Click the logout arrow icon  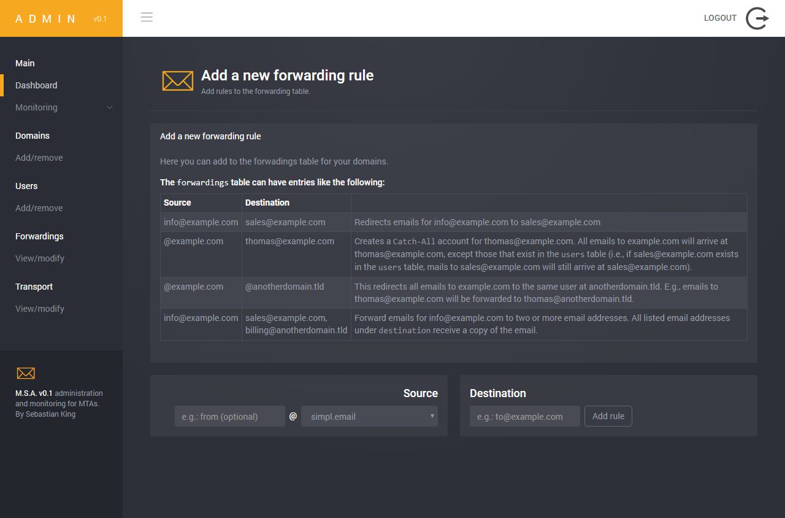757,18
